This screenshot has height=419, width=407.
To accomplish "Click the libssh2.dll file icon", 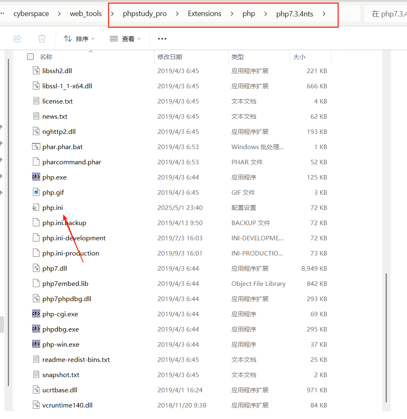I will coord(36,71).
